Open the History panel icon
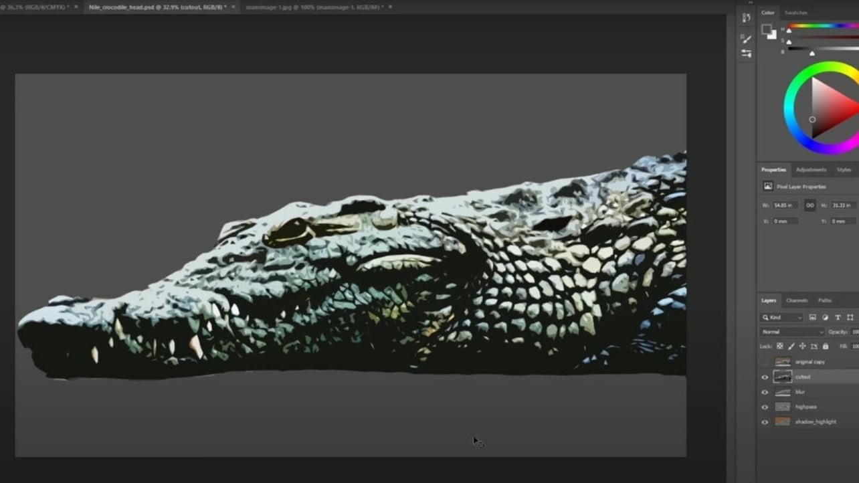The image size is (859, 483). point(746,17)
